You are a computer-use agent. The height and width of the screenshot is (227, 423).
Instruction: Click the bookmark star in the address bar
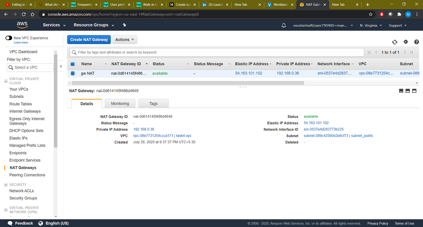(371, 14)
